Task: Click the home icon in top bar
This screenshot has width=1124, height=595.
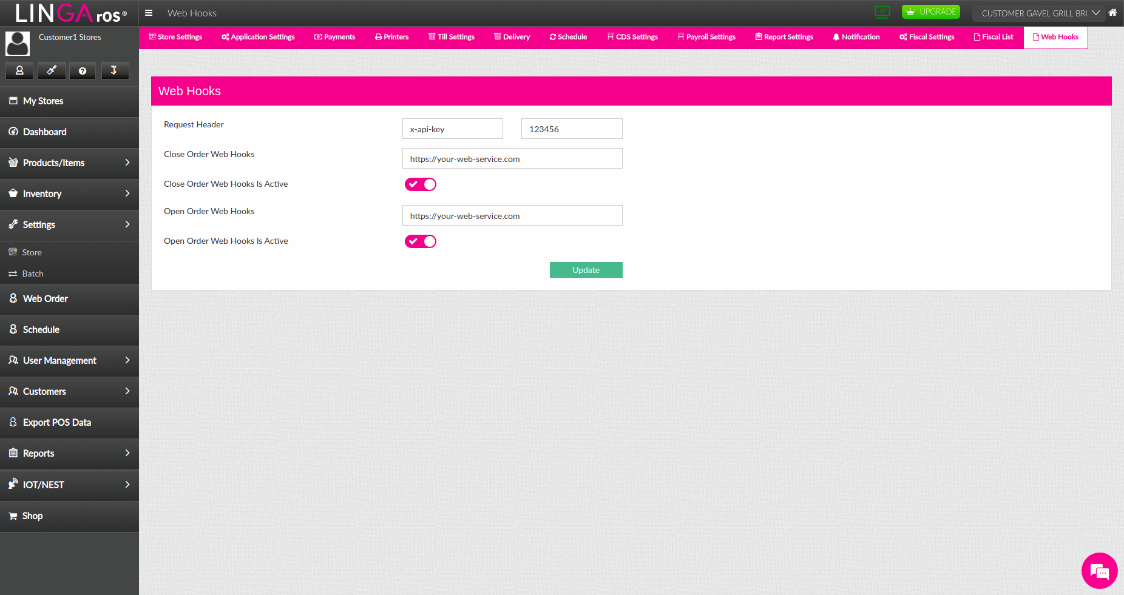Action: pyautogui.click(x=1112, y=13)
